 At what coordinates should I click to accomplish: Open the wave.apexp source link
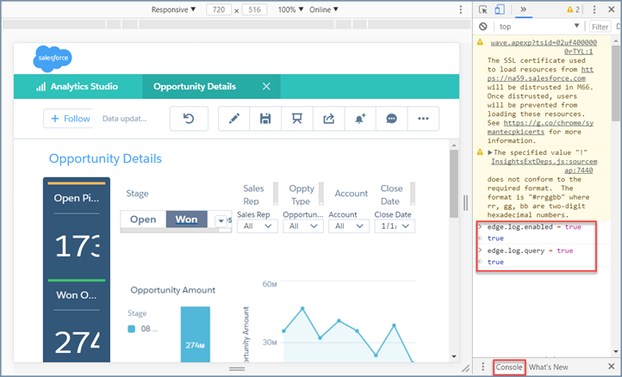coord(544,46)
